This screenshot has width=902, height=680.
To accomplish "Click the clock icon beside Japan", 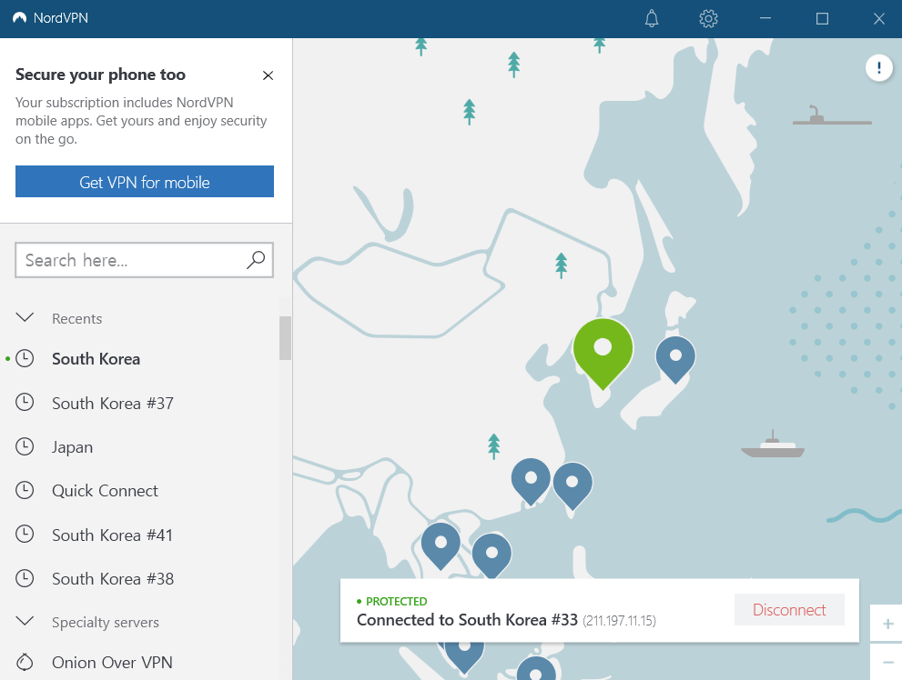I will (x=25, y=446).
